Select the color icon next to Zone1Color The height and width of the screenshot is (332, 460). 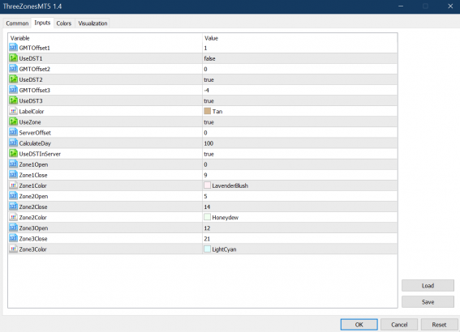point(13,185)
